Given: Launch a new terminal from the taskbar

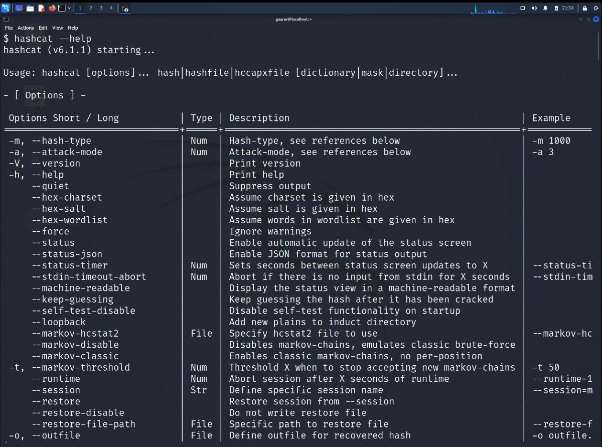Looking at the screenshot, I should coord(62,8).
